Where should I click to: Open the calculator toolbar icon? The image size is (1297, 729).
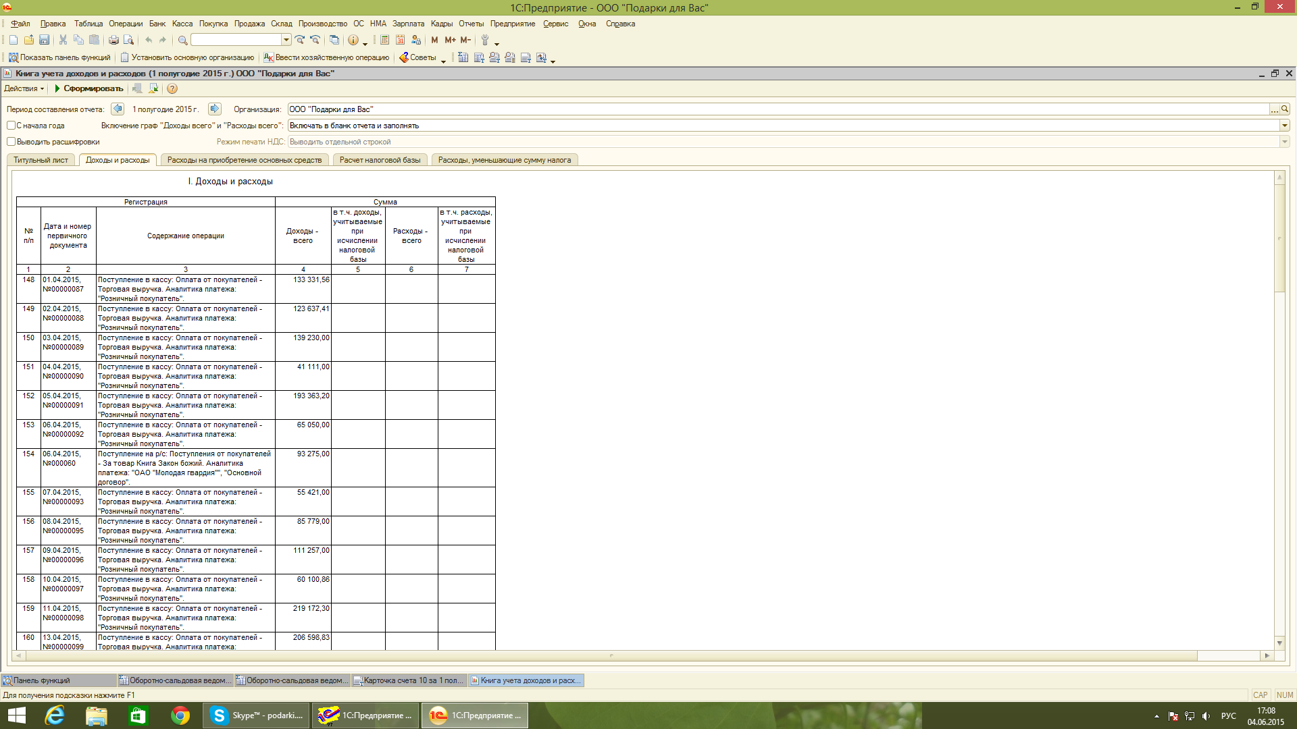click(384, 40)
